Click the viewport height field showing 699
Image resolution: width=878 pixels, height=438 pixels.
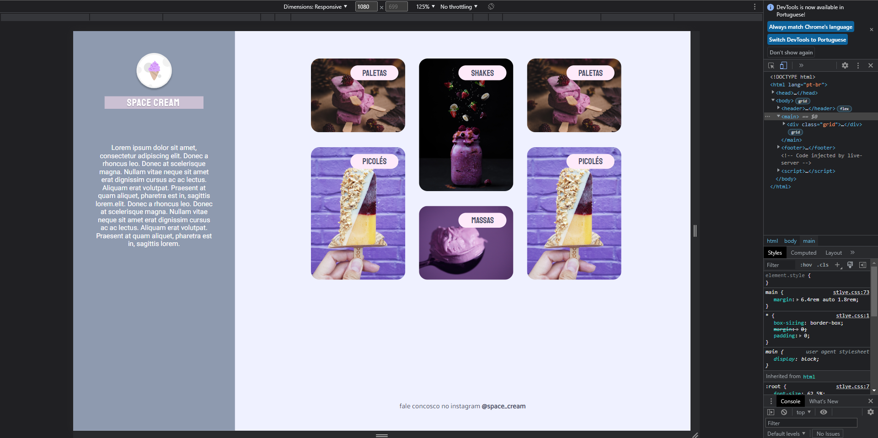pyautogui.click(x=396, y=6)
